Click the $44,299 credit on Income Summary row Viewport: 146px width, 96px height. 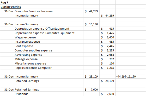pyautogui.click(x=107, y=16)
